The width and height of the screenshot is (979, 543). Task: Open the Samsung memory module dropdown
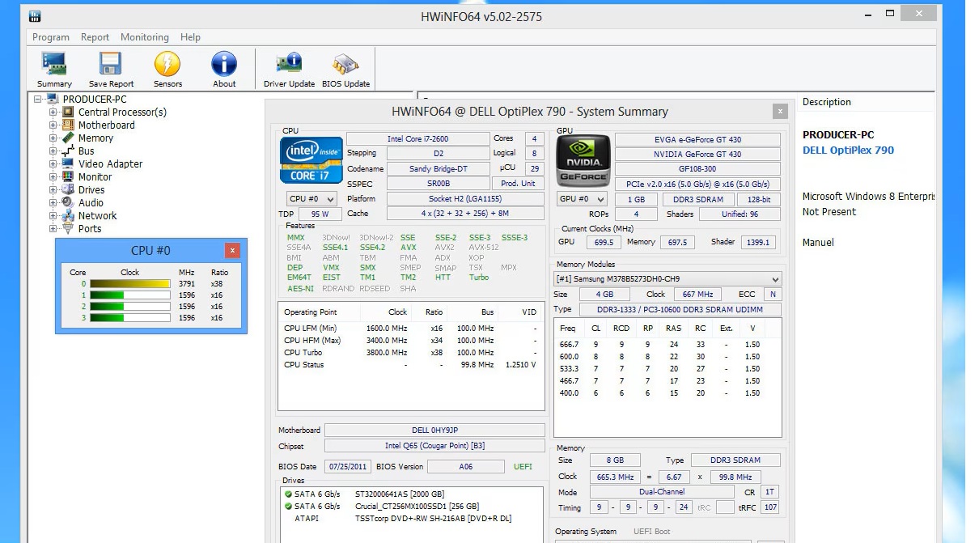pos(667,279)
